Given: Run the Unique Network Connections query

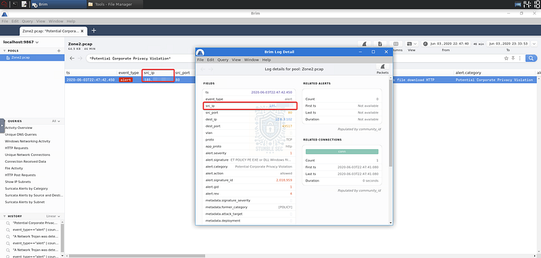Looking at the screenshot, I should (28, 155).
